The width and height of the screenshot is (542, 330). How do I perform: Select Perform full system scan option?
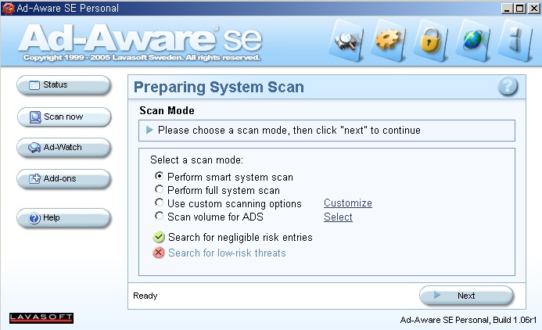coord(160,190)
